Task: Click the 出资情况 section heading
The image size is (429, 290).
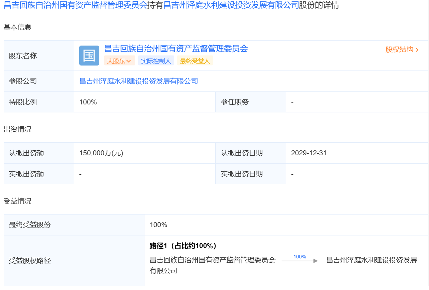Action: click(x=17, y=129)
